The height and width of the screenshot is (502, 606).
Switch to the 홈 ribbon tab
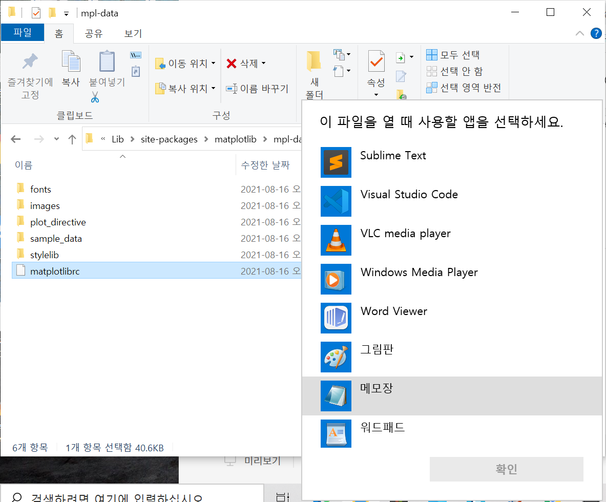59,34
